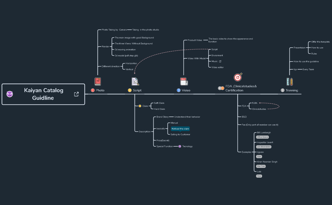Click the purple avatar icon in root topic
Viewport: 332px width, 205px height.
(10, 94)
